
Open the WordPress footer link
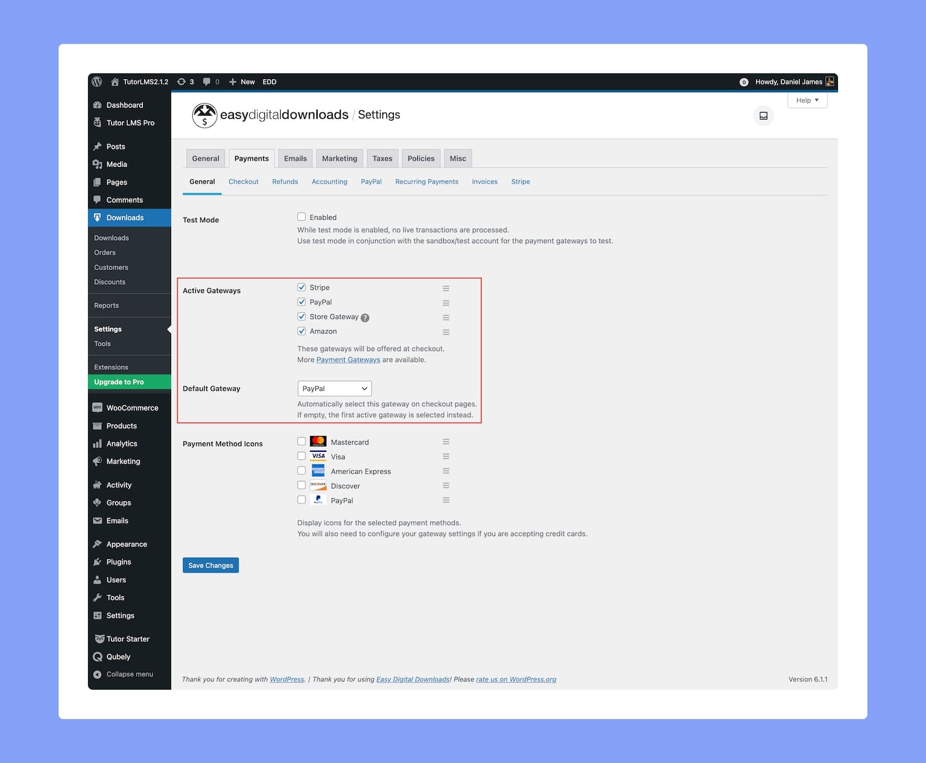[287, 680]
